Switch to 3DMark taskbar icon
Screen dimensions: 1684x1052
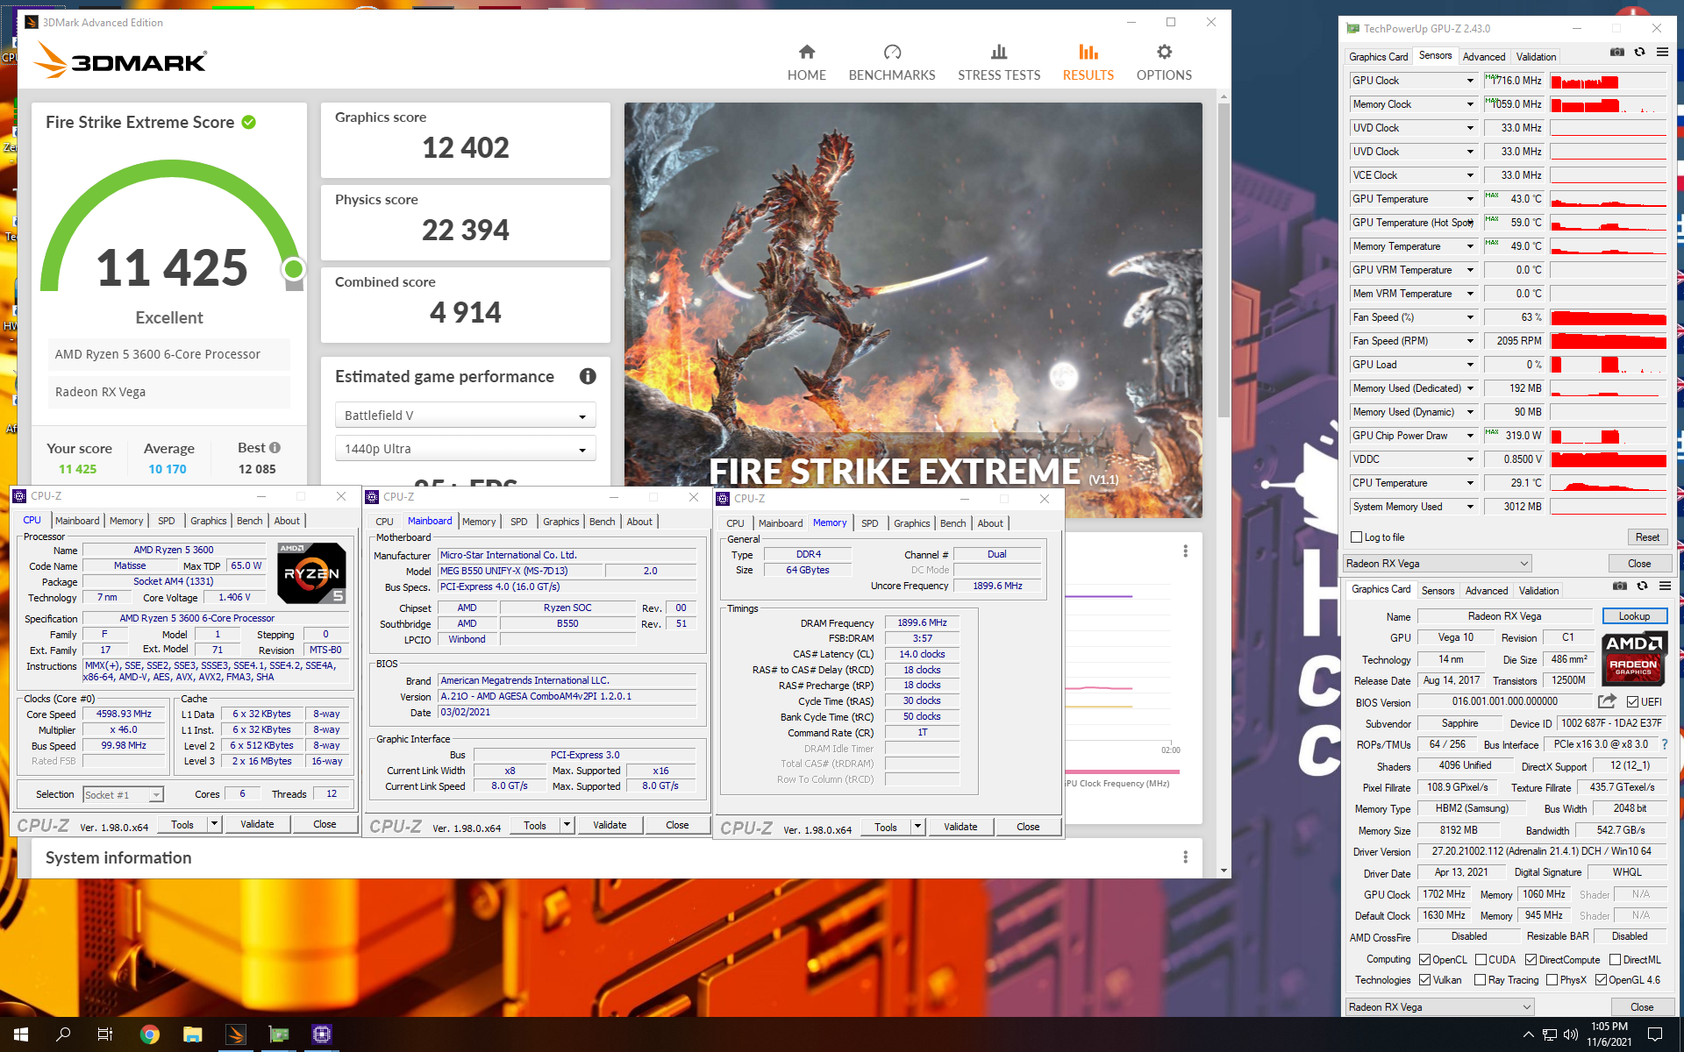coord(236,1034)
